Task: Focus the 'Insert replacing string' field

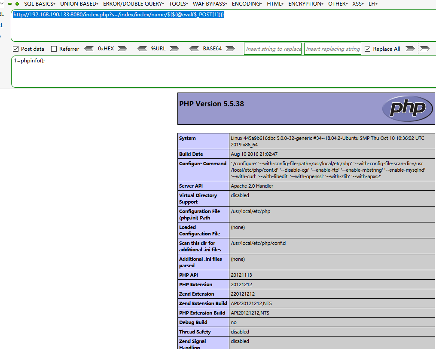Action: click(x=332, y=49)
